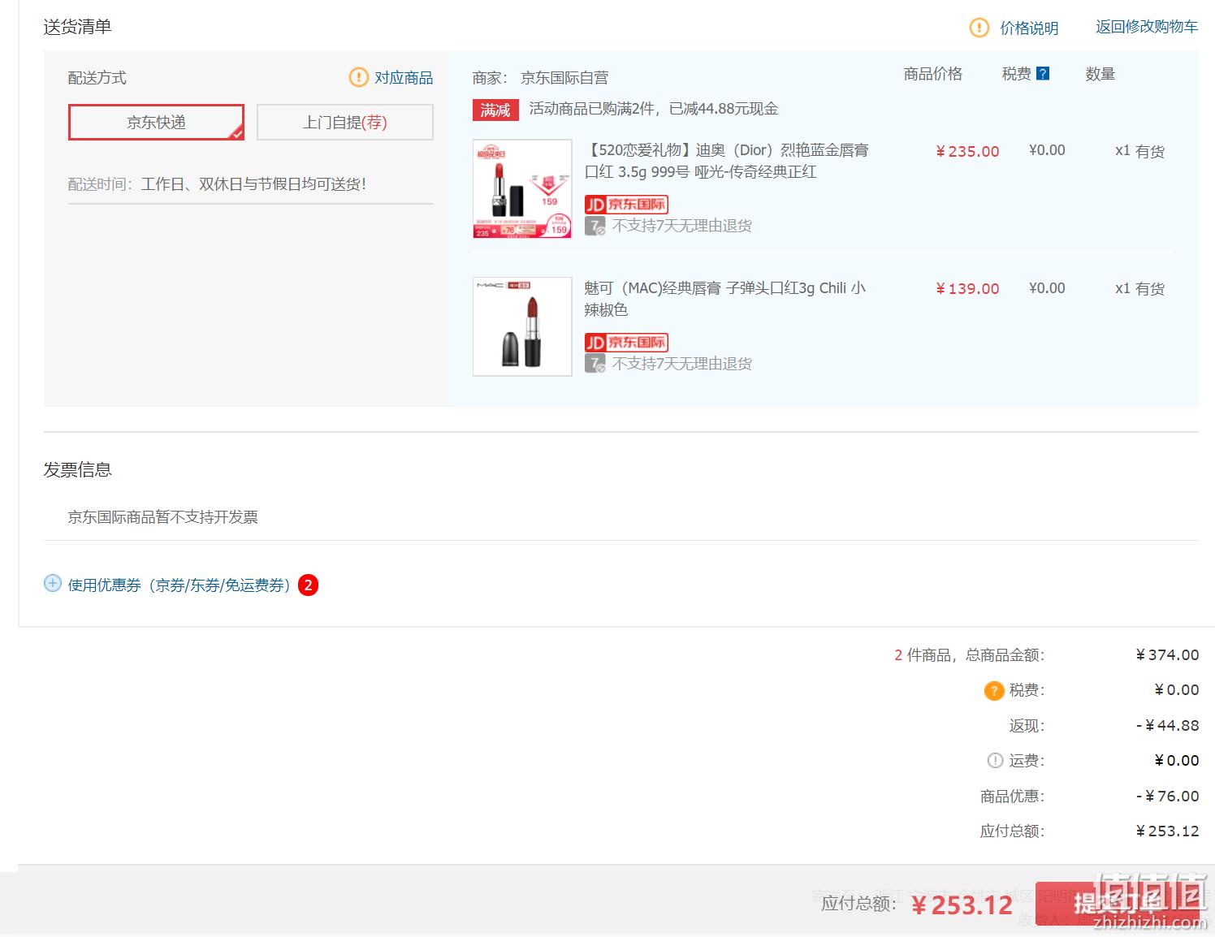Open MAC lipstick product thumbnail
The width and height of the screenshot is (1215, 937).
522,326
